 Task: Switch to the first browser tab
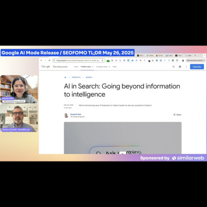pos(141,55)
